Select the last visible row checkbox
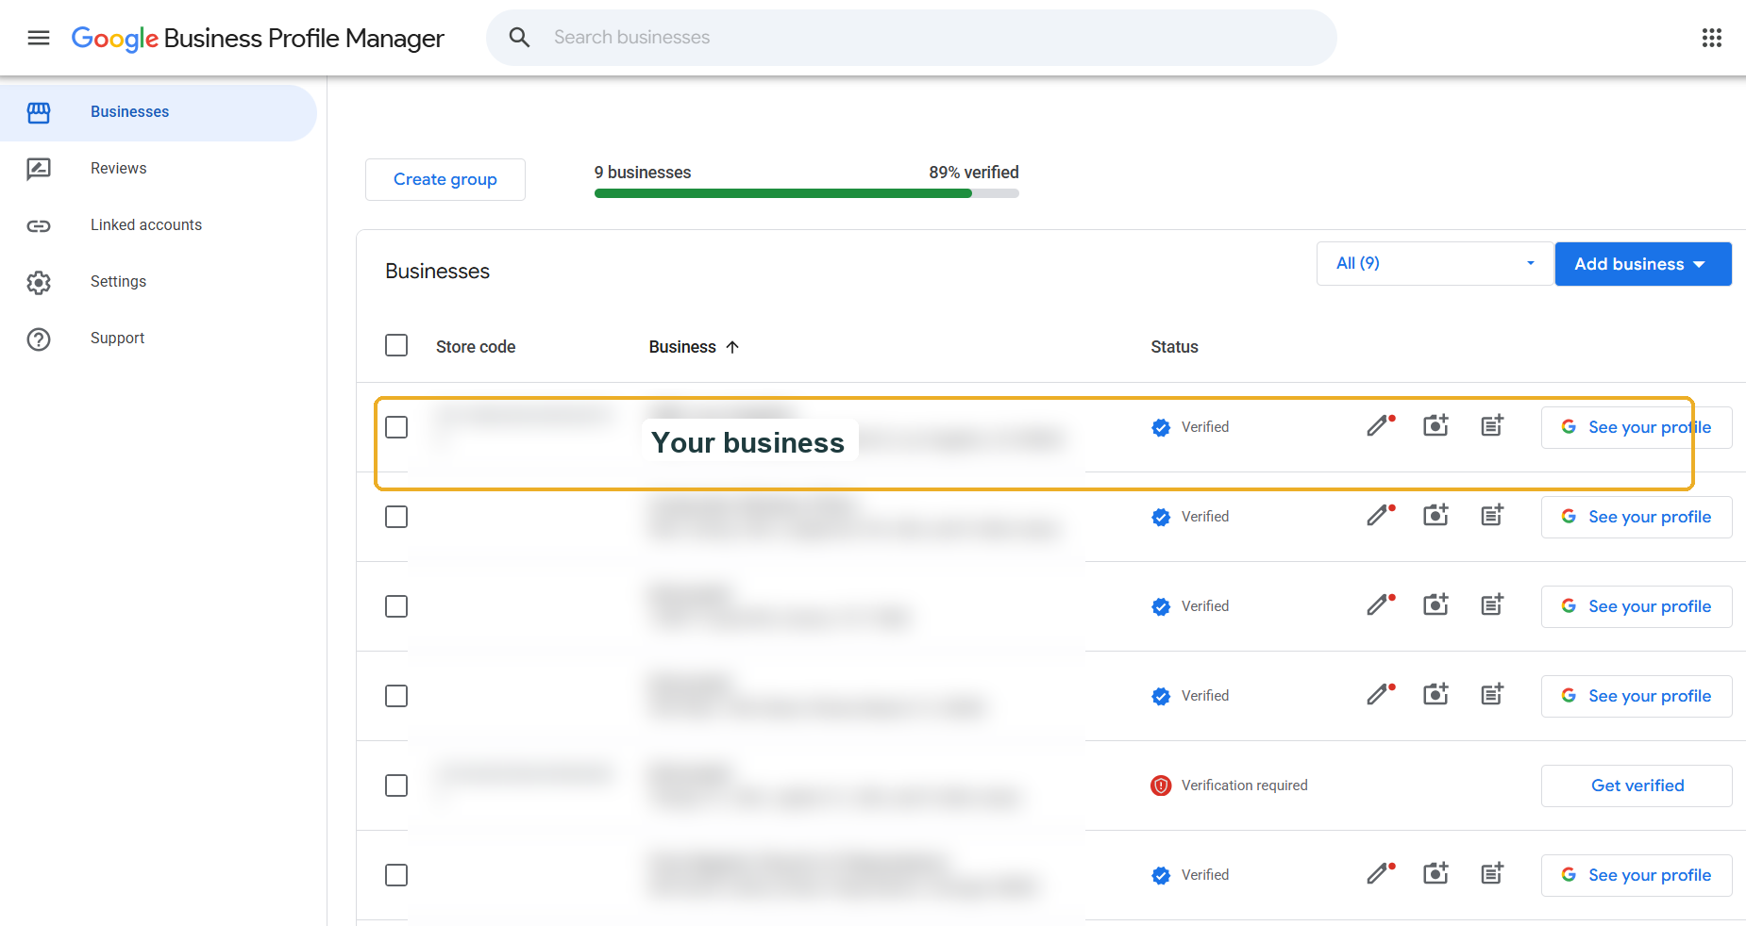 396,875
